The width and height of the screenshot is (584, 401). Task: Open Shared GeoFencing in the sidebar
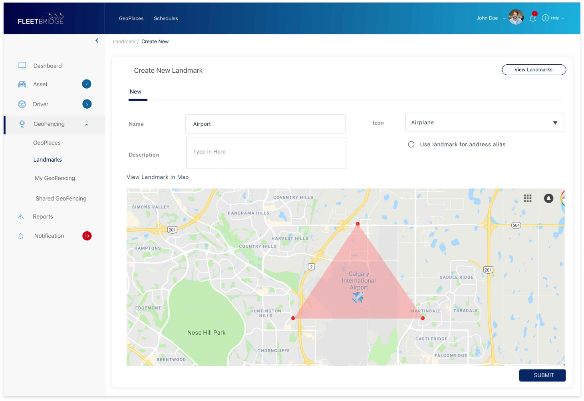click(61, 199)
